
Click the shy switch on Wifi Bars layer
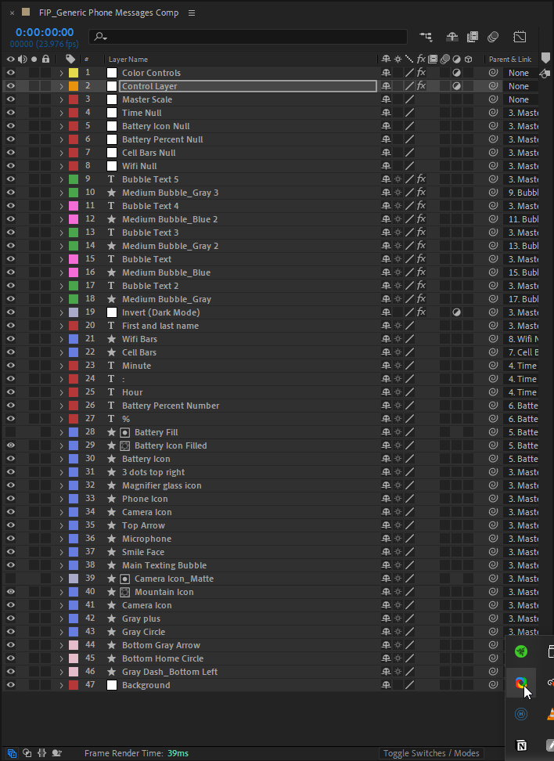coord(386,339)
